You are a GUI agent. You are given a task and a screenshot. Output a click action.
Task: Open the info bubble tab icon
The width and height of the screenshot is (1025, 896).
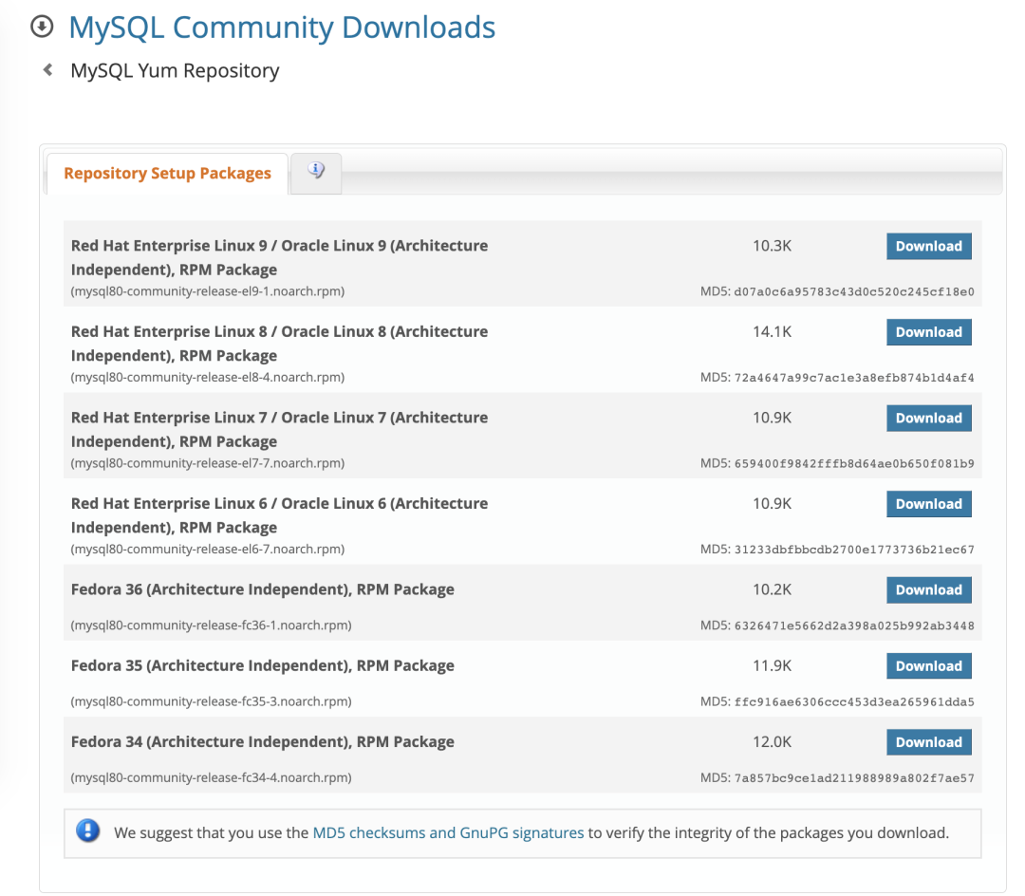[316, 171]
